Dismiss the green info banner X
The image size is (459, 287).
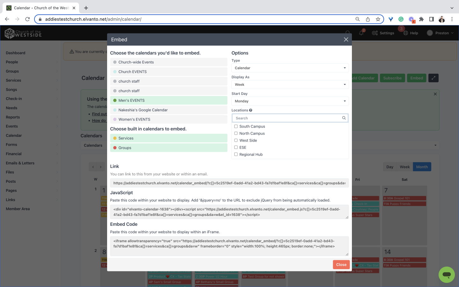(435, 94)
